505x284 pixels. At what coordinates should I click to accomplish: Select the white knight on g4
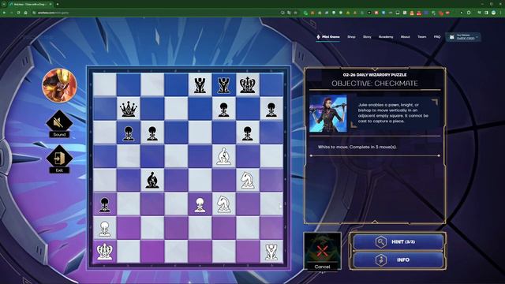click(x=247, y=181)
